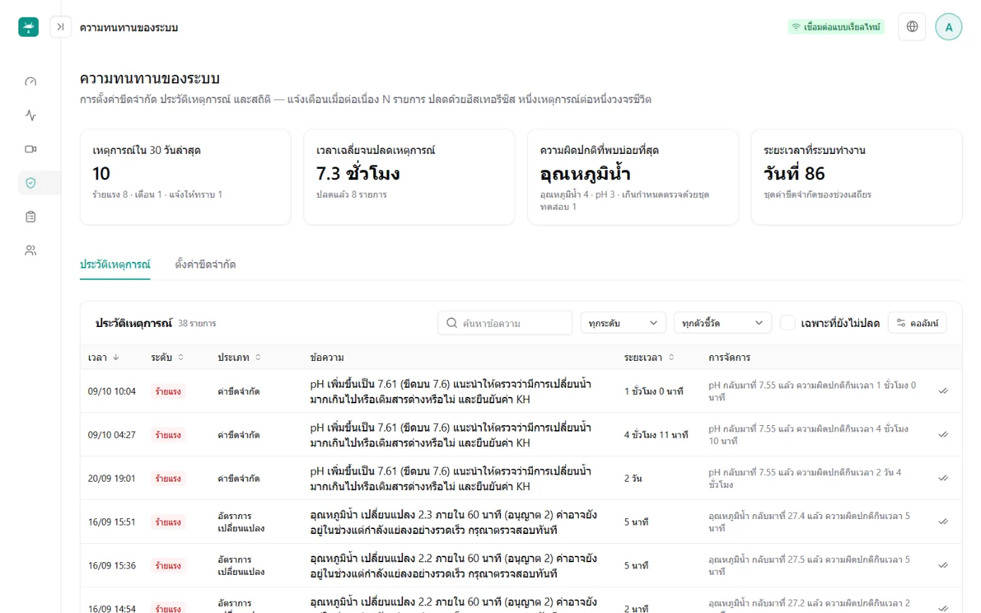Open the คอลัมน์ column chooser
981x613 pixels.
point(917,323)
